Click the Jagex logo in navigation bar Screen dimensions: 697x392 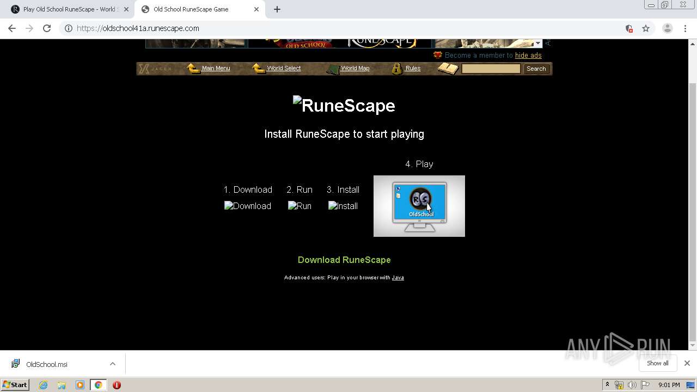156,69
